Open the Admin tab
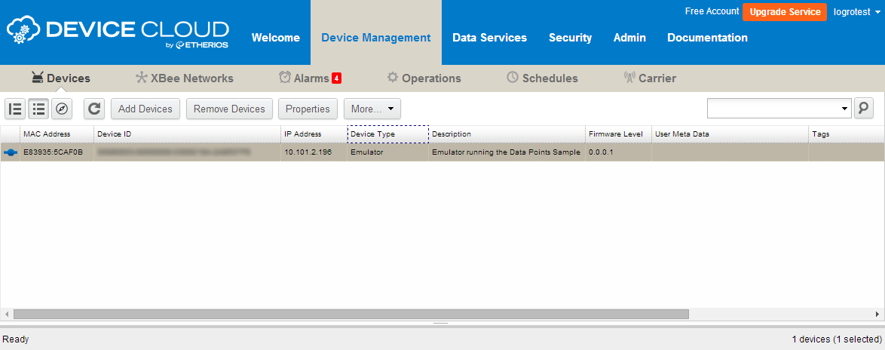This screenshot has width=885, height=350. coord(630,38)
